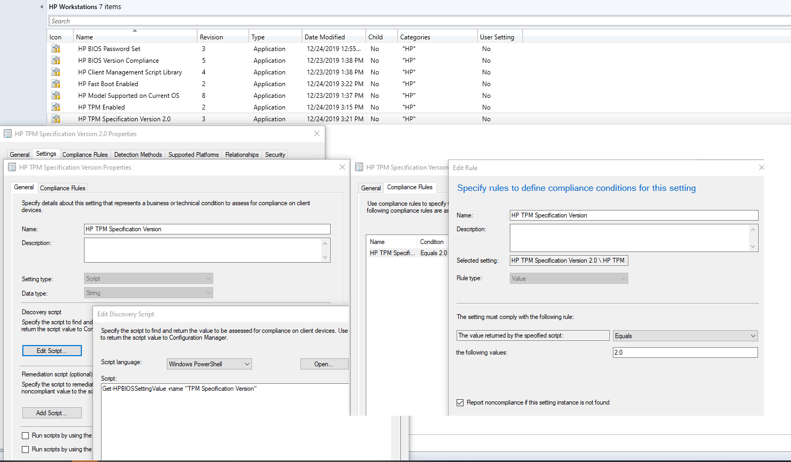This screenshot has height=462, width=791.
Task: Click the HP Model Supported on Current OS icon
Action: 56,95
